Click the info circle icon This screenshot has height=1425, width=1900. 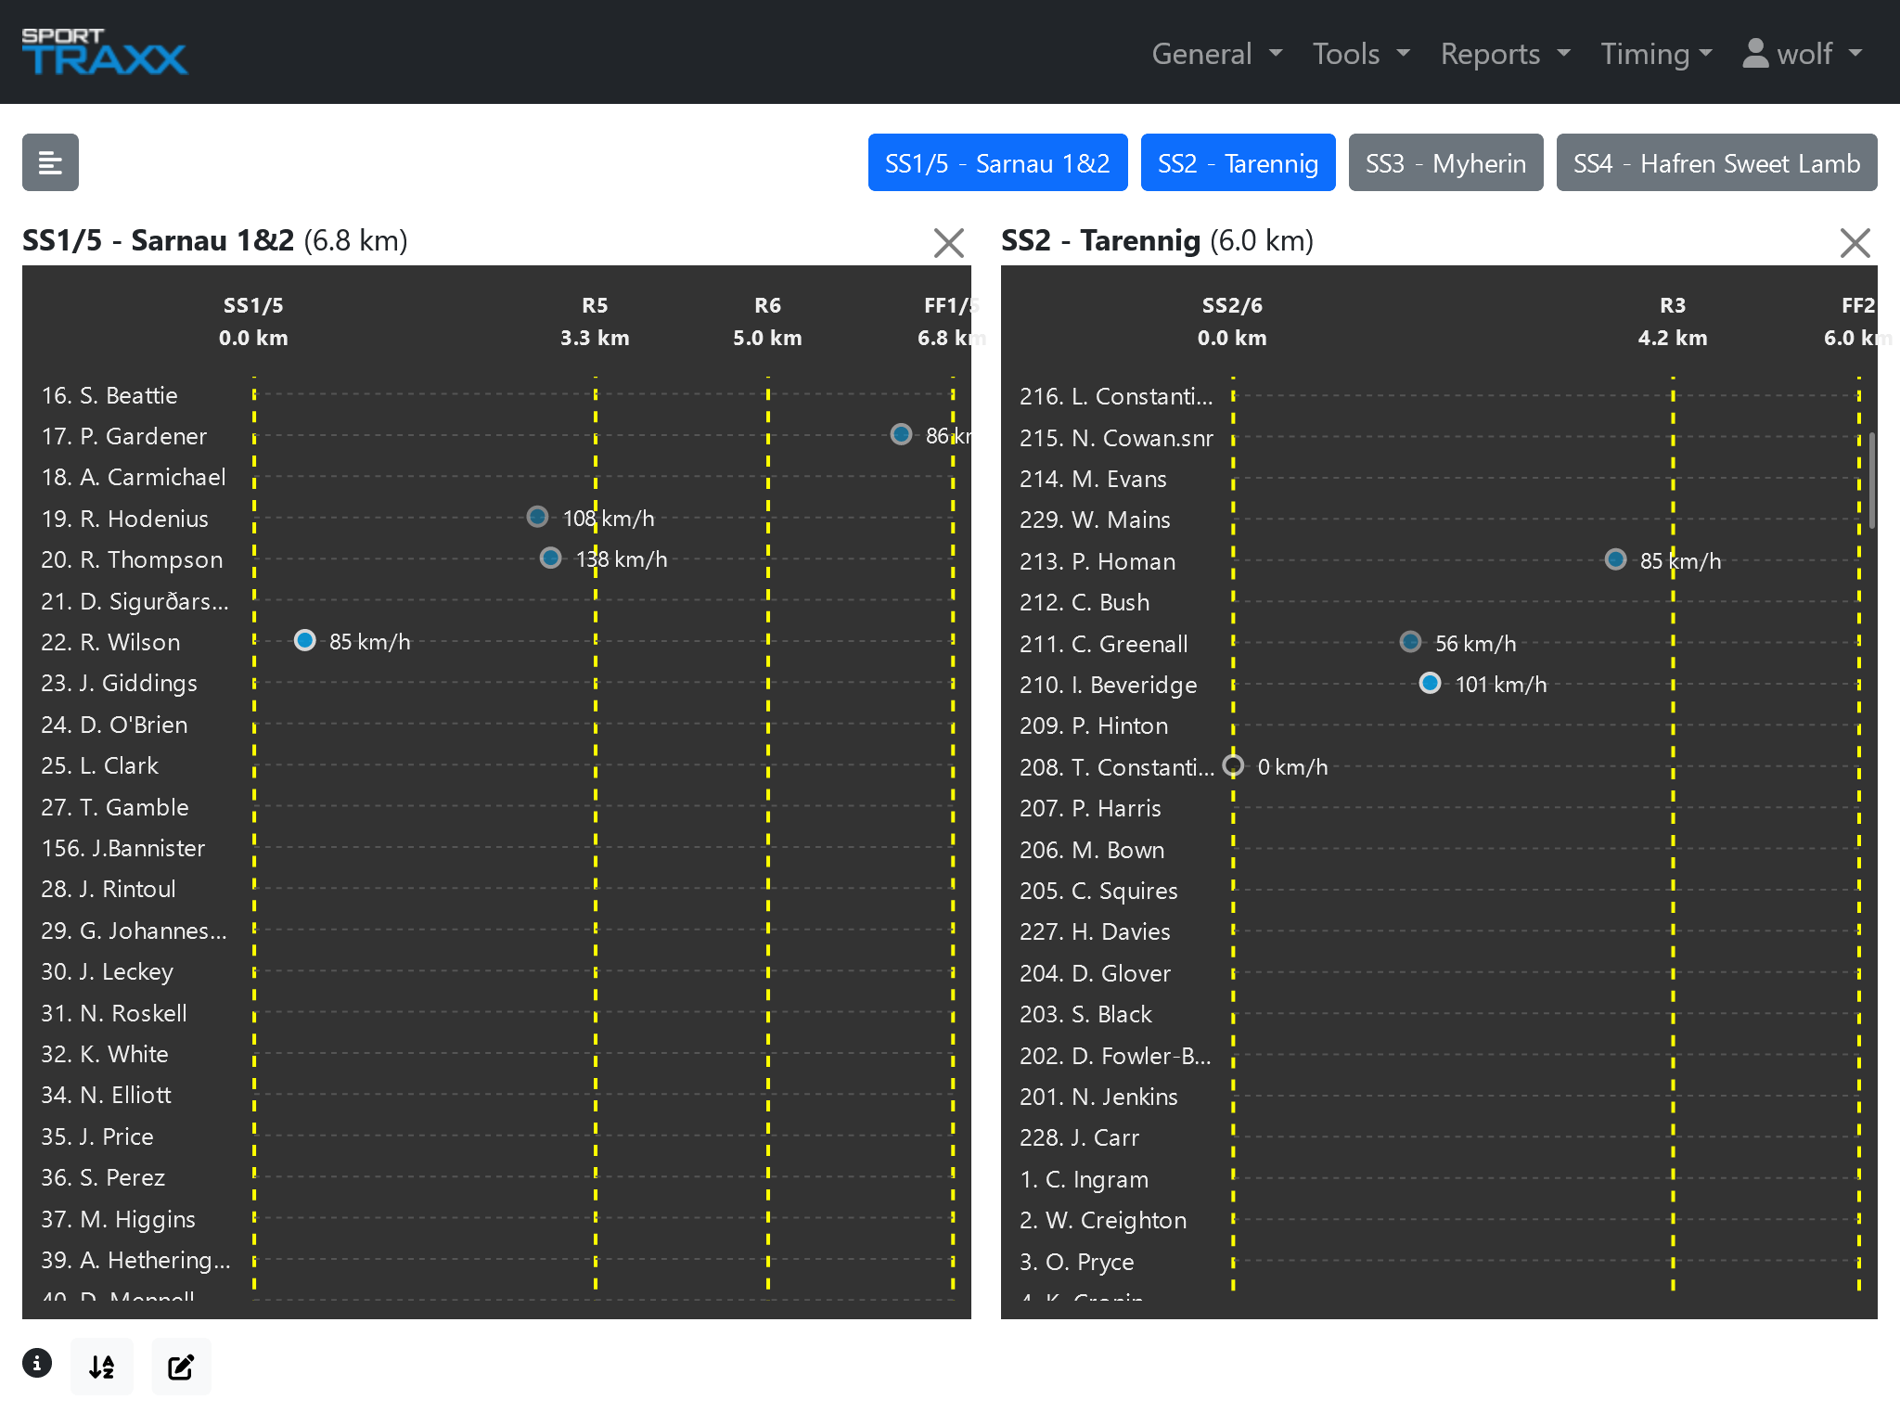coord(37,1363)
